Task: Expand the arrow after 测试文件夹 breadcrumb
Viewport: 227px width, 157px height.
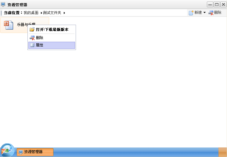Action: 64,13
